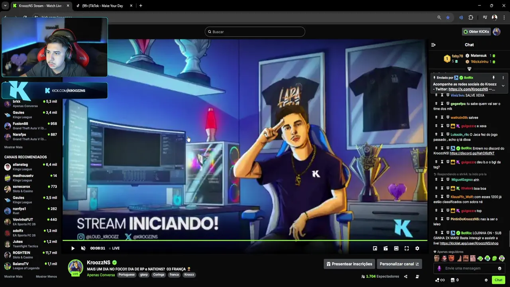Toggle theater mode on the player
The image size is (510, 287).
[396, 248]
